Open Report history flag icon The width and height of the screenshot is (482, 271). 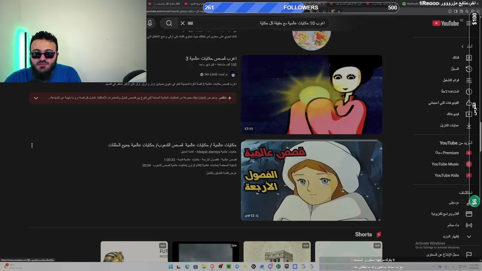(x=469, y=255)
